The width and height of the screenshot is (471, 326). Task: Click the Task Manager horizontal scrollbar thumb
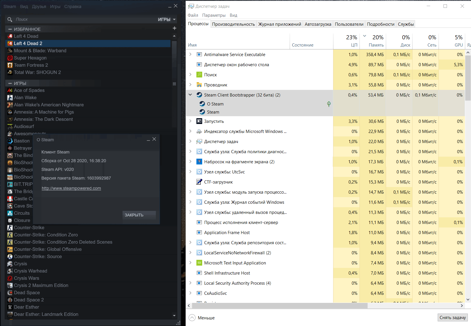click(x=280, y=305)
